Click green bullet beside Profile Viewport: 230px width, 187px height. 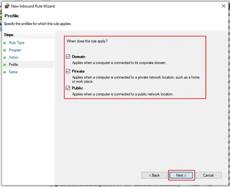[5, 65]
